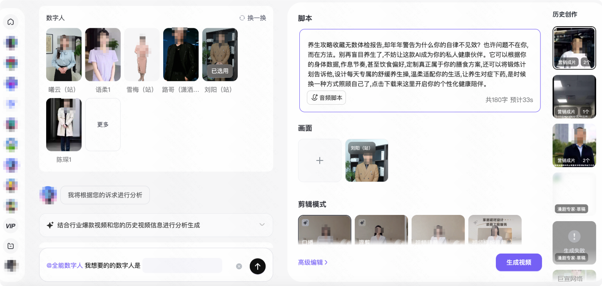Click the 共180字 预计33s text

tap(509, 100)
